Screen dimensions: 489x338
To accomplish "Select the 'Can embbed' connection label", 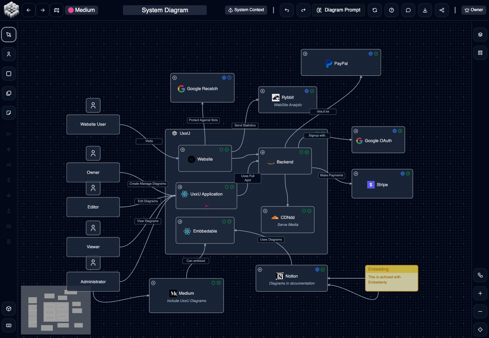I will pos(196,261).
